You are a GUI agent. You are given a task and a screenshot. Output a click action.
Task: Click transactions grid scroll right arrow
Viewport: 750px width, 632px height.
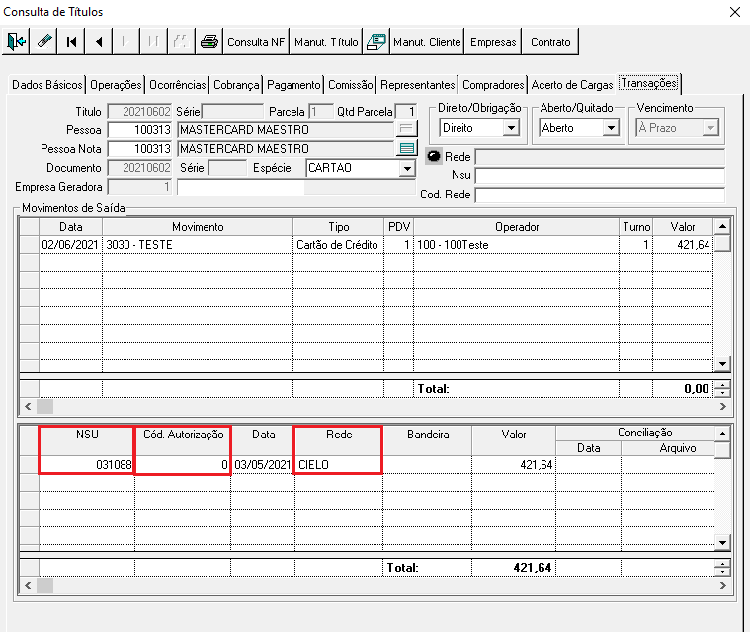click(x=722, y=586)
